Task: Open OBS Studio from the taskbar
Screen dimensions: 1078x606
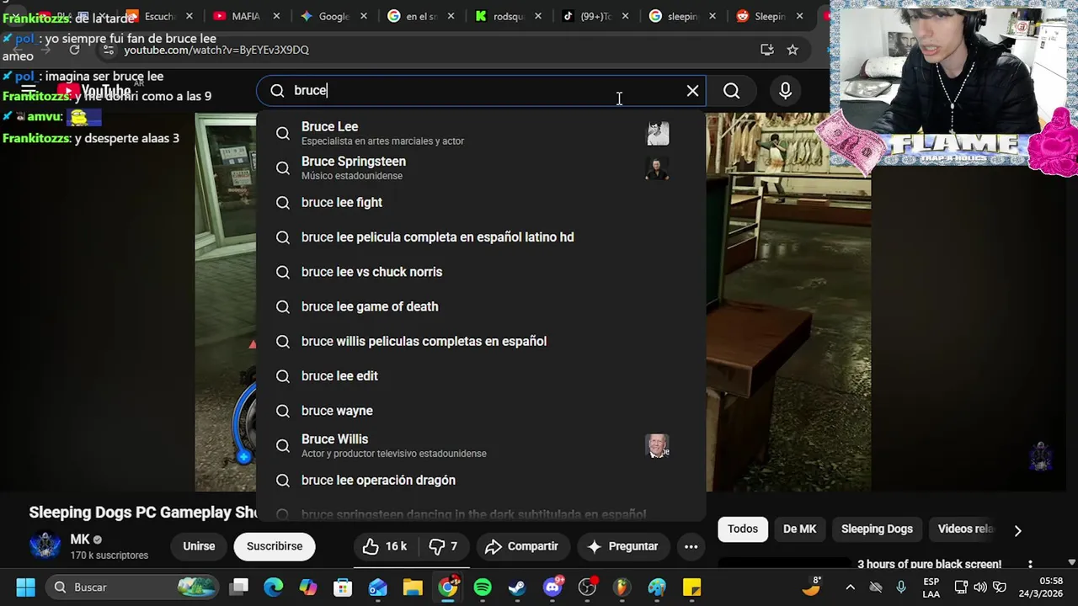Action: (588, 587)
